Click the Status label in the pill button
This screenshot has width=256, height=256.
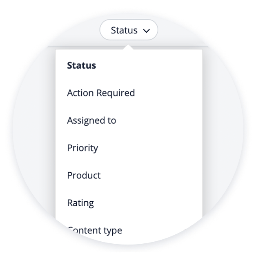coord(124,30)
